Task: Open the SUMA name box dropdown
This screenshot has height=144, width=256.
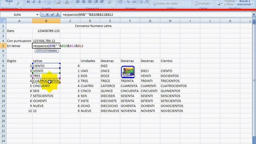Action: 37,15
